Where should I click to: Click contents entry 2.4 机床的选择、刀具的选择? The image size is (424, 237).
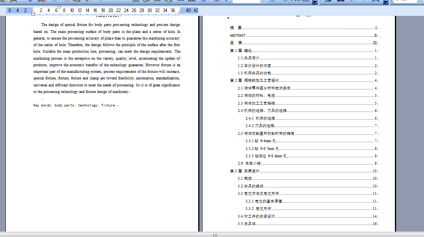[x=308, y=111]
